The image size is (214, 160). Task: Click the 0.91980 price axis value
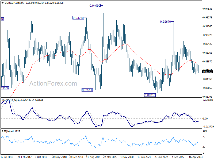click(x=208, y=26)
